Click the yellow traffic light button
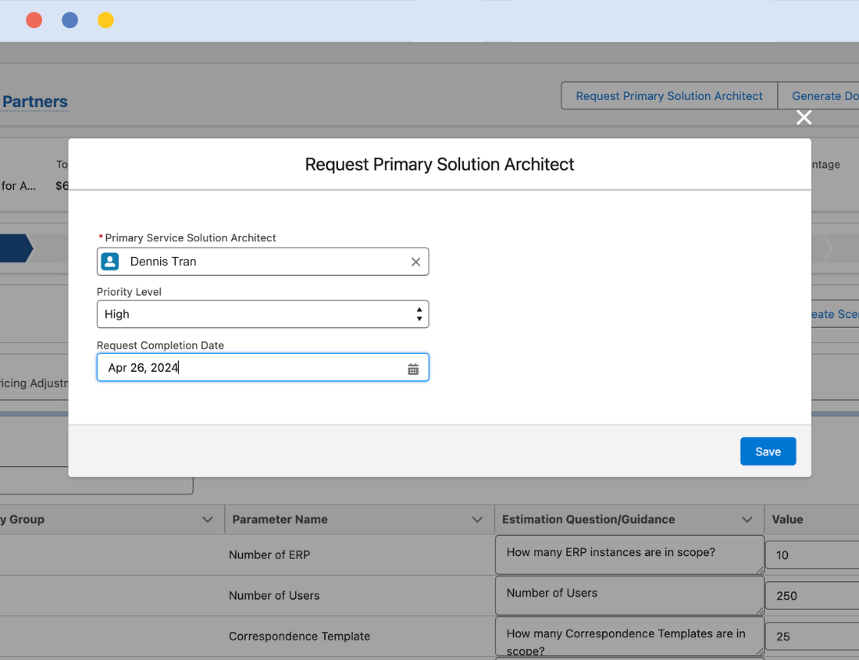 [105, 20]
